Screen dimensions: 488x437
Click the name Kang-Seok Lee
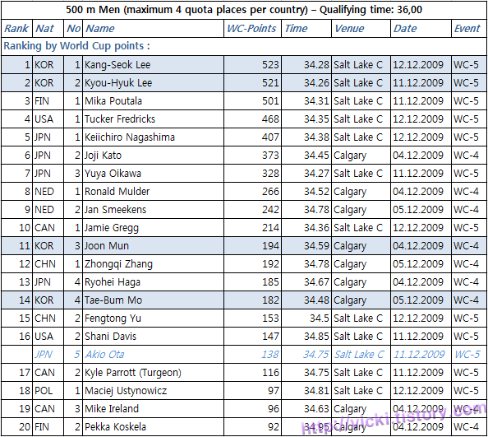tap(117, 65)
